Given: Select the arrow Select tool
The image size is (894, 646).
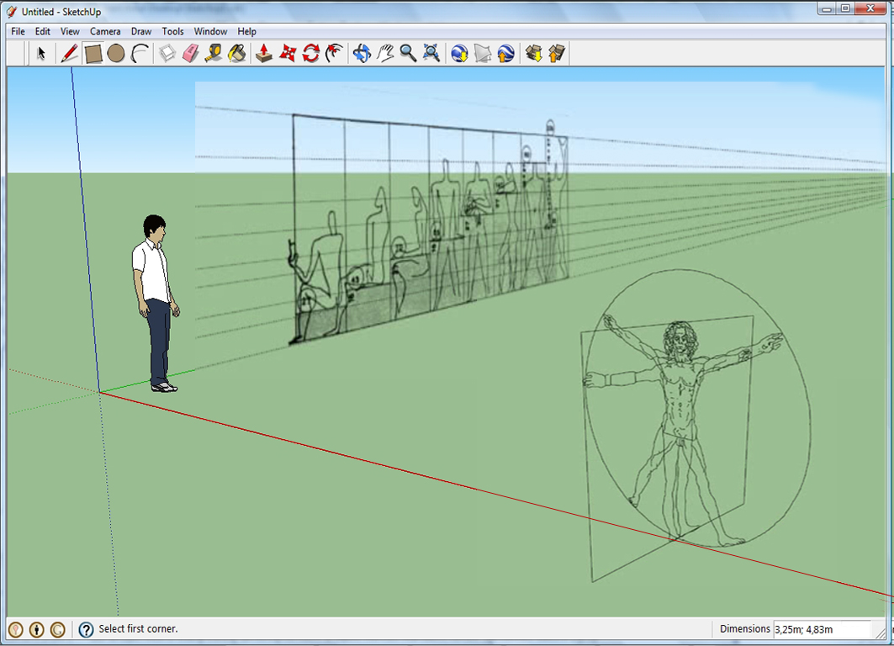Looking at the screenshot, I should tap(40, 54).
